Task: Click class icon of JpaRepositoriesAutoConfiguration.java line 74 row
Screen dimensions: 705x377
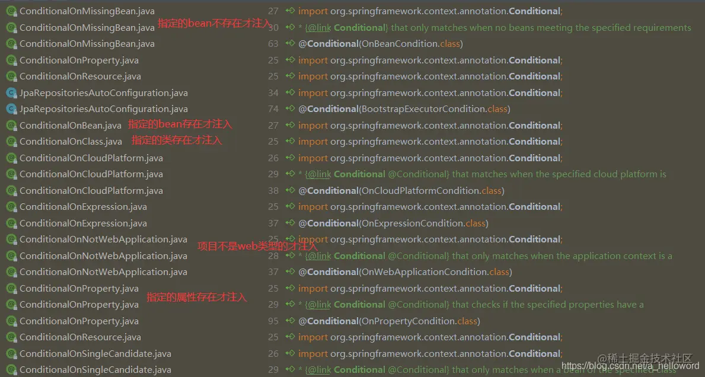Action: point(12,109)
